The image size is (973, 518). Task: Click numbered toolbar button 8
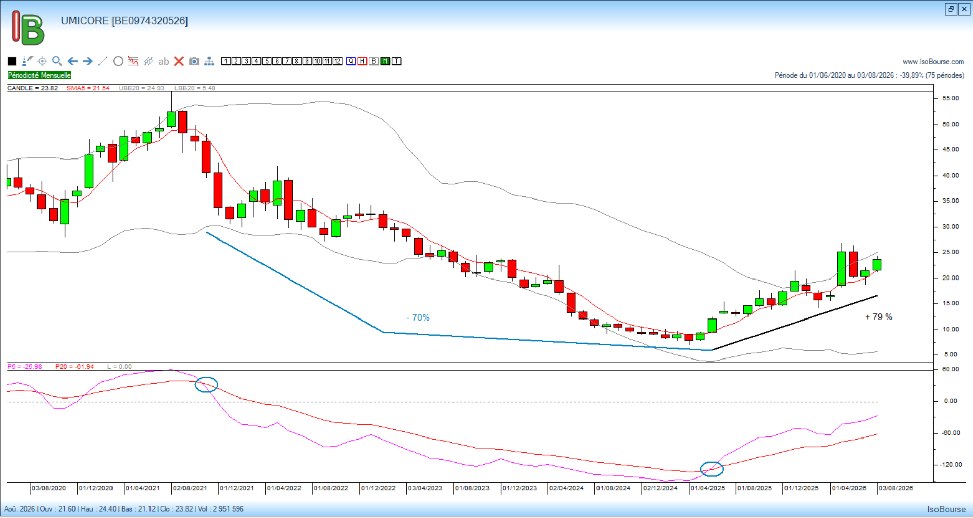(x=297, y=61)
